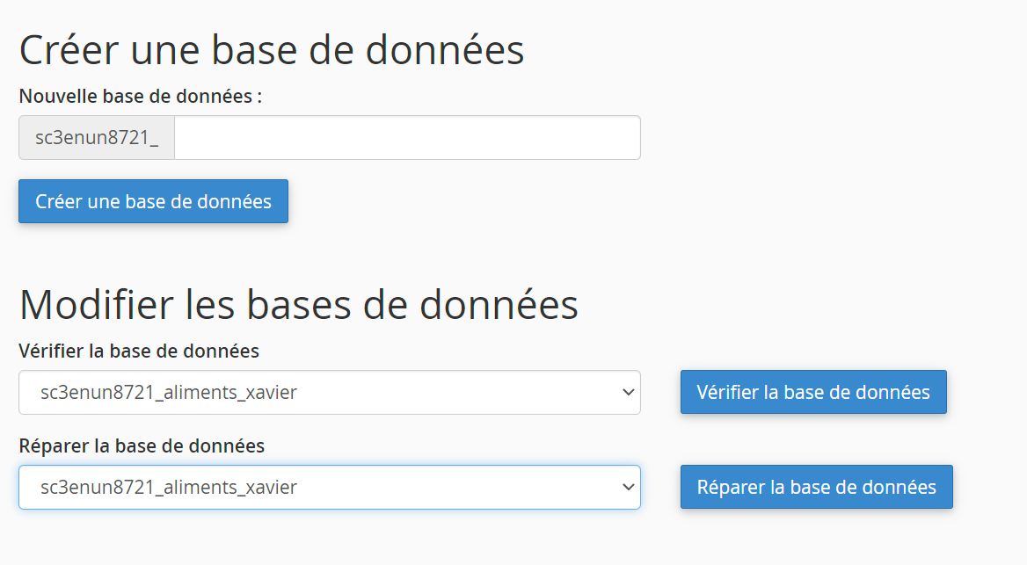
Task: Click the Réparer la base de données field label
Action: [x=142, y=446]
